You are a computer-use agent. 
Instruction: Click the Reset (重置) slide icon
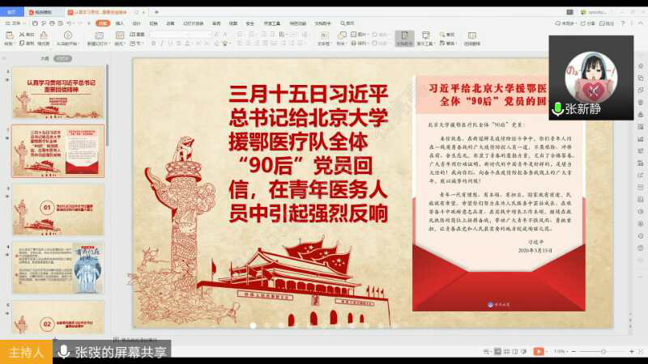pos(133,34)
